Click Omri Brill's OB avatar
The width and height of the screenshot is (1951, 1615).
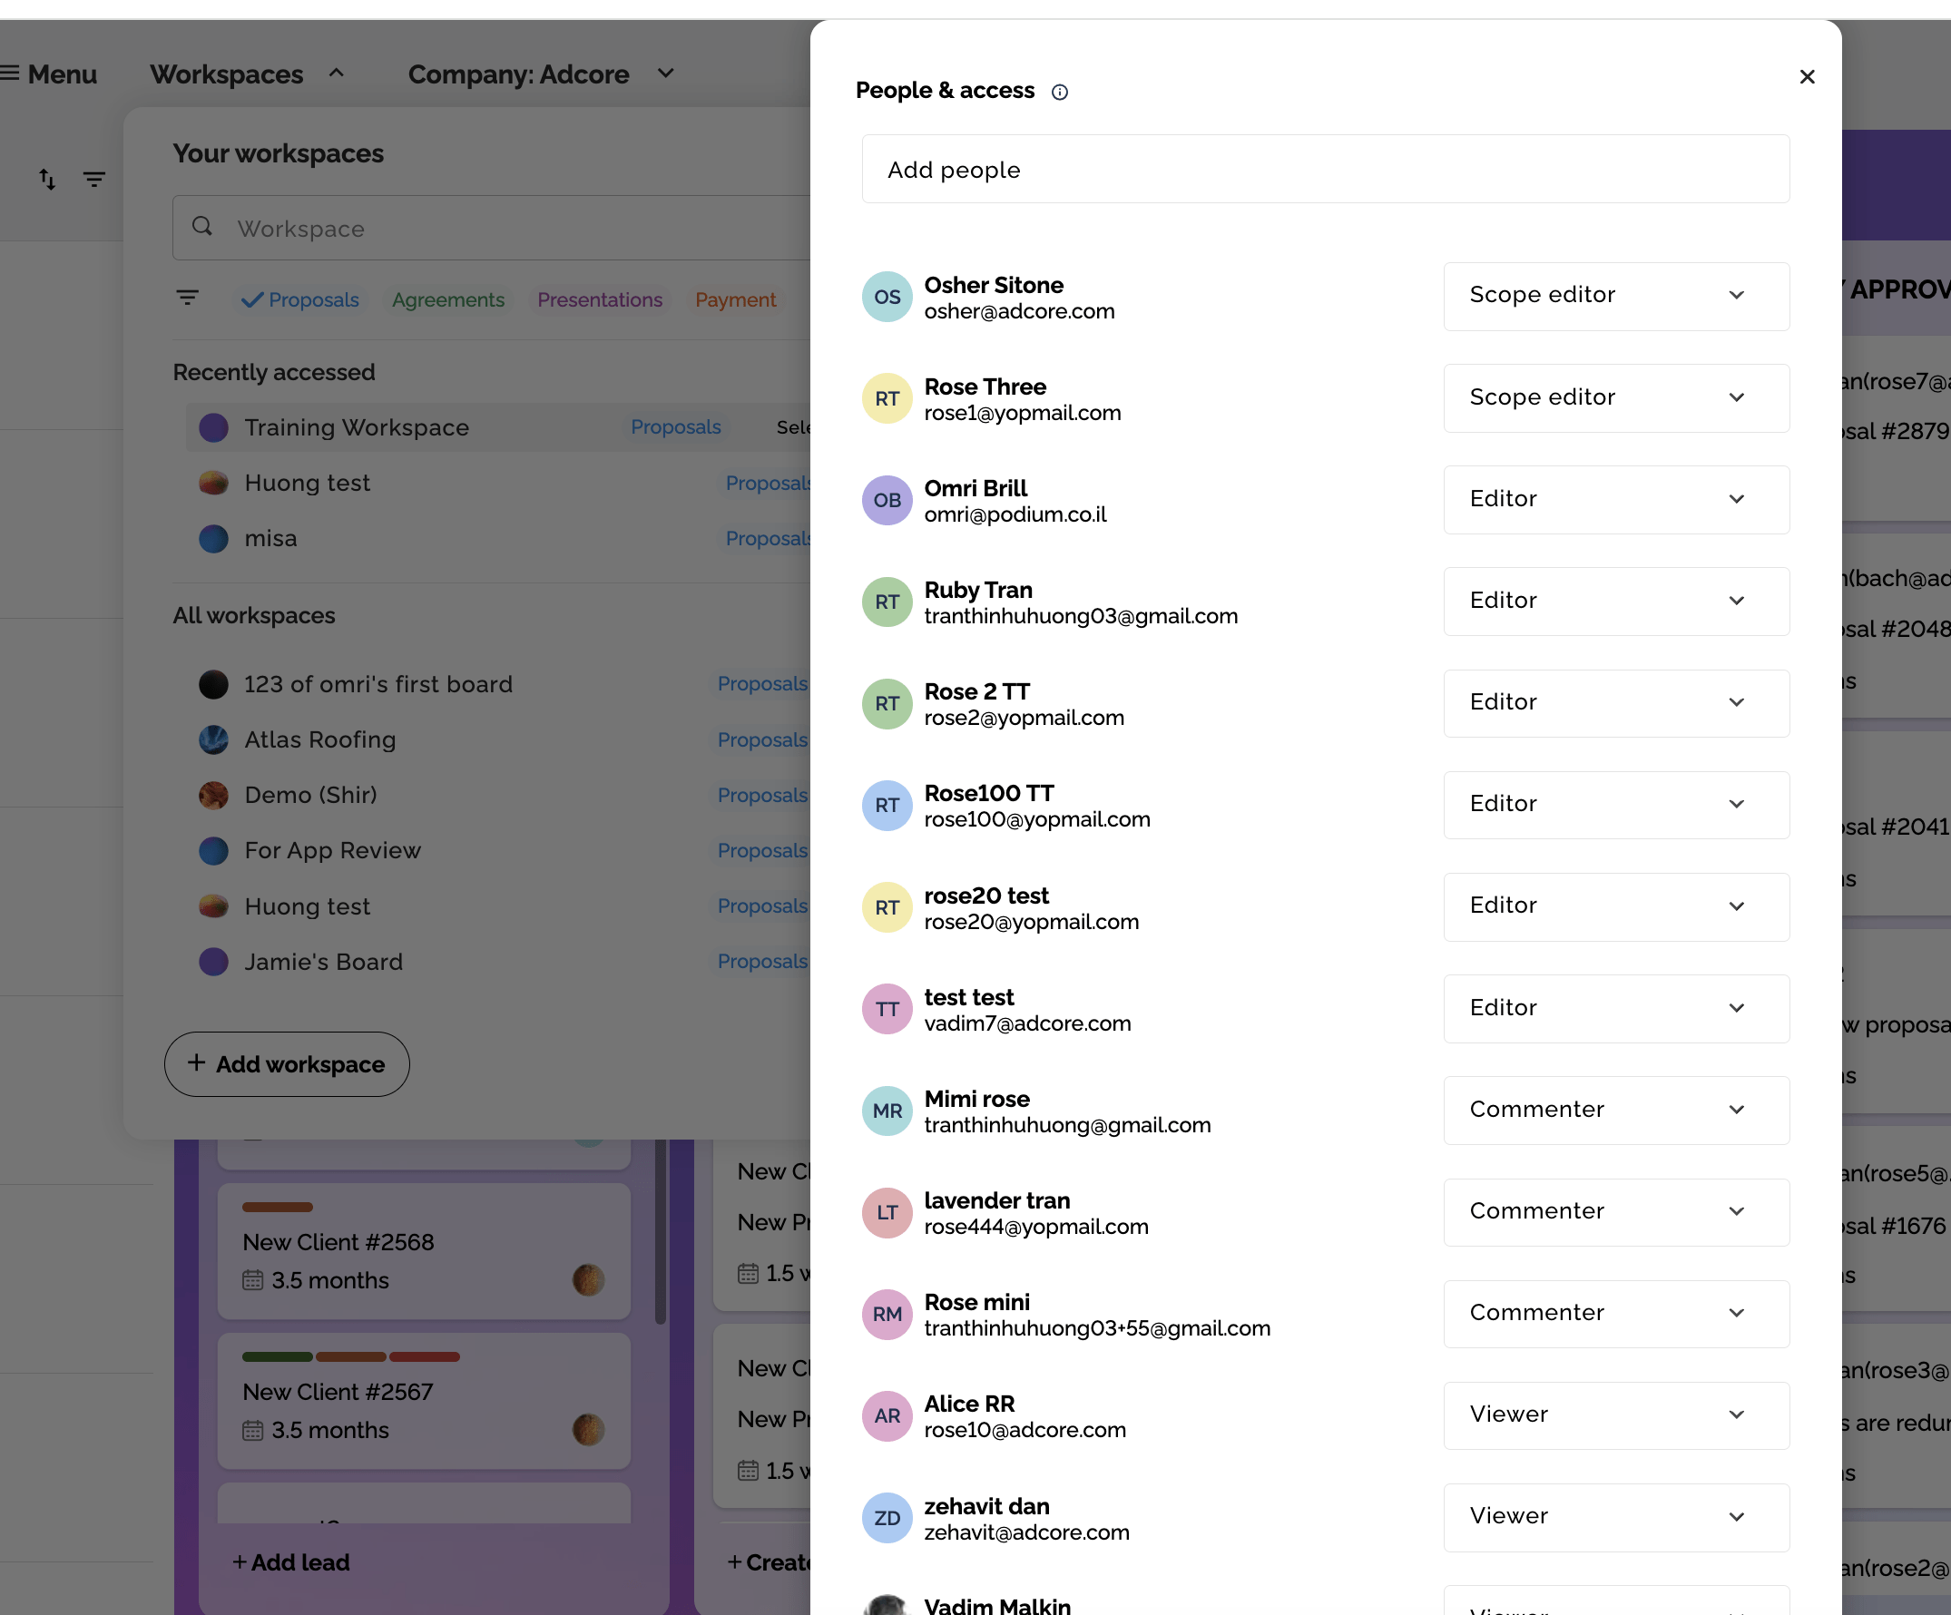pyautogui.click(x=887, y=501)
